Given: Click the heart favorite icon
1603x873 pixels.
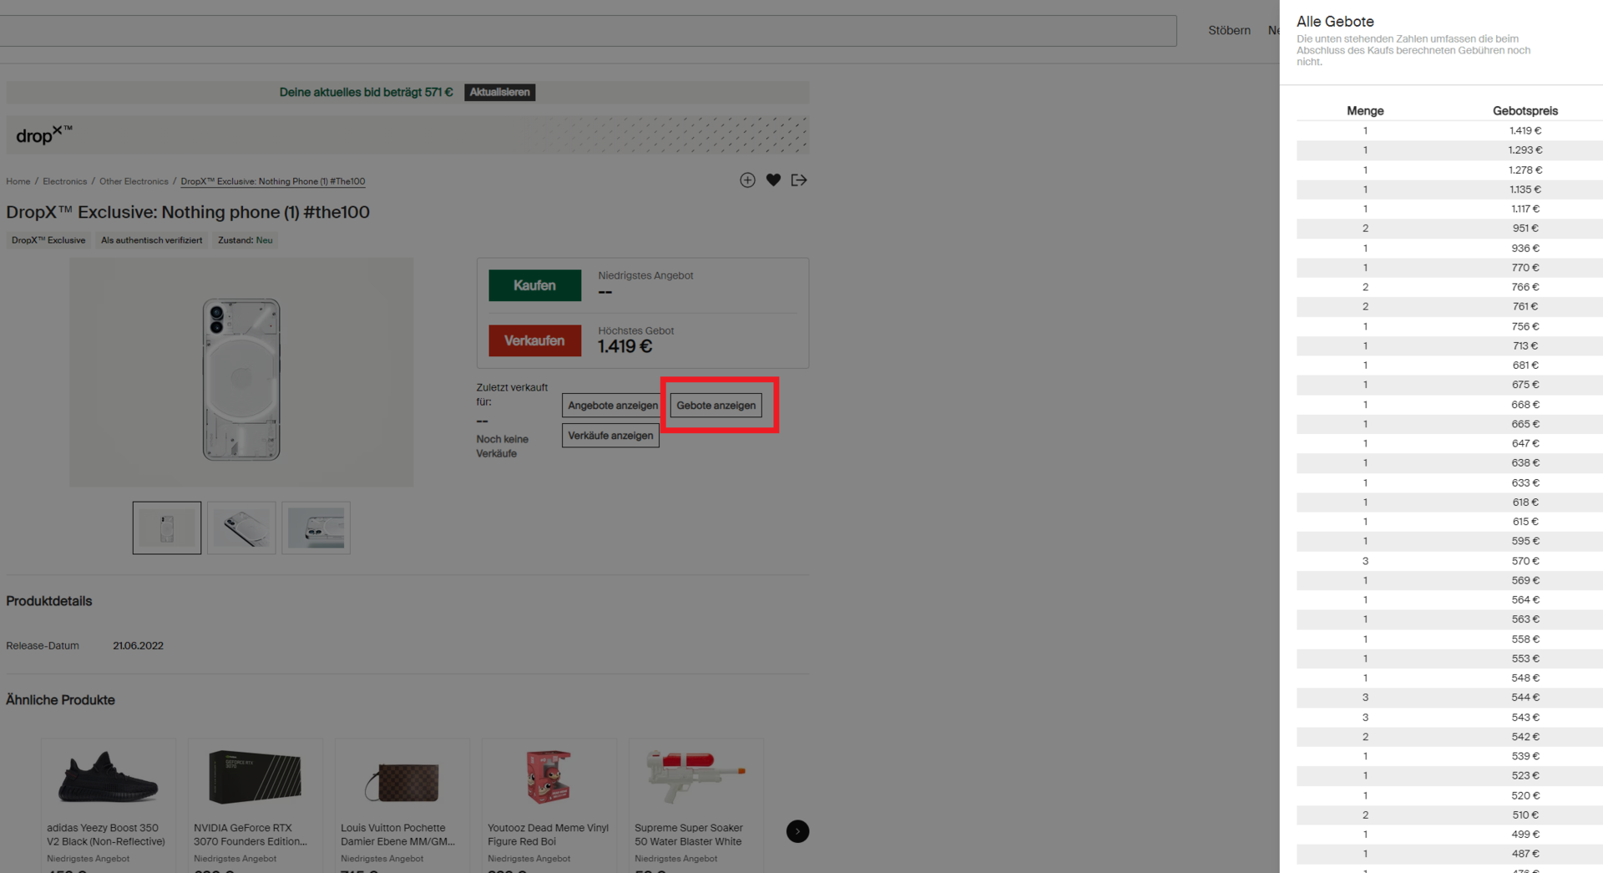Looking at the screenshot, I should coord(773,180).
